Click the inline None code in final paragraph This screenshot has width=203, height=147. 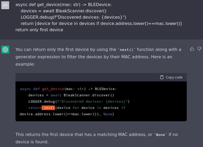coord(160,135)
